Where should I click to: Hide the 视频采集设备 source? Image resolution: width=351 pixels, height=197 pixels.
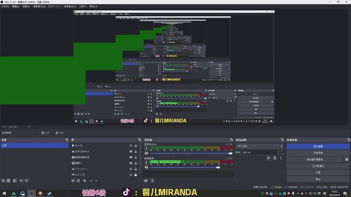(x=131, y=157)
